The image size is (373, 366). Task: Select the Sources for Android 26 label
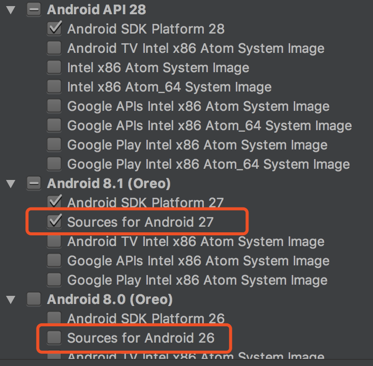141,338
